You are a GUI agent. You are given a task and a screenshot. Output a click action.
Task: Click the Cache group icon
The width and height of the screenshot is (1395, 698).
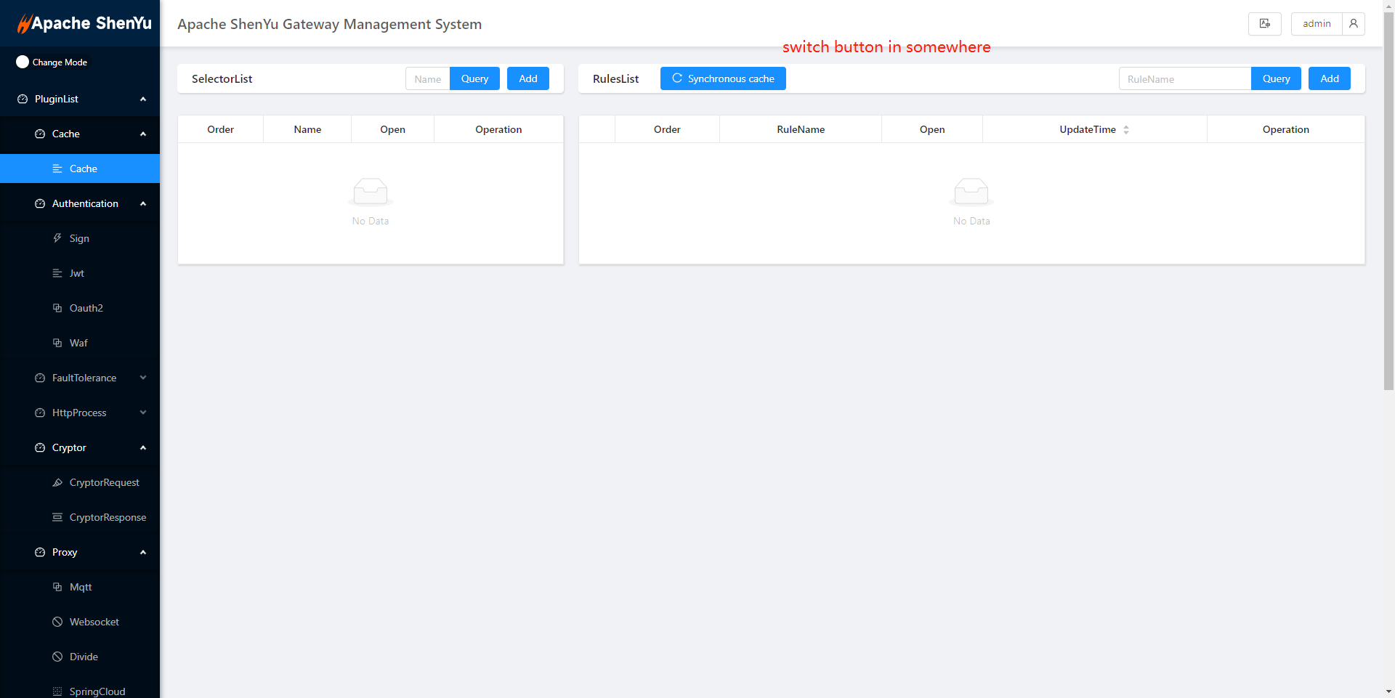(x=40, y=134)
